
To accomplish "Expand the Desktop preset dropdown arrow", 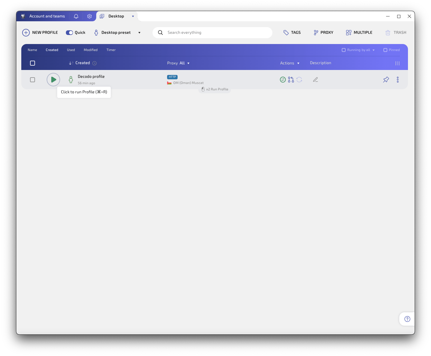I will click(139, 33).
